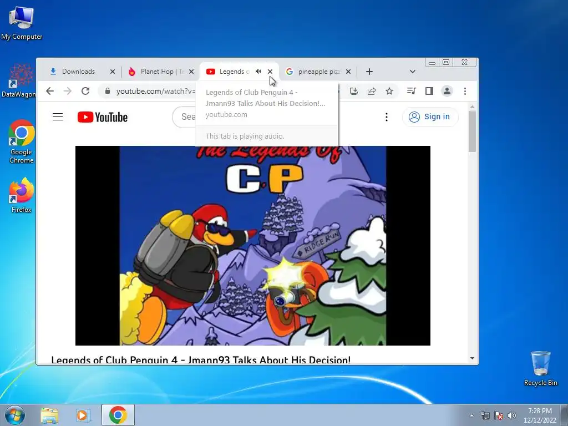Image resolution: width=568 pixels, height=426 pixels.
Task: Open YouTube settings three-dot menu
Action: pos(387,116)
